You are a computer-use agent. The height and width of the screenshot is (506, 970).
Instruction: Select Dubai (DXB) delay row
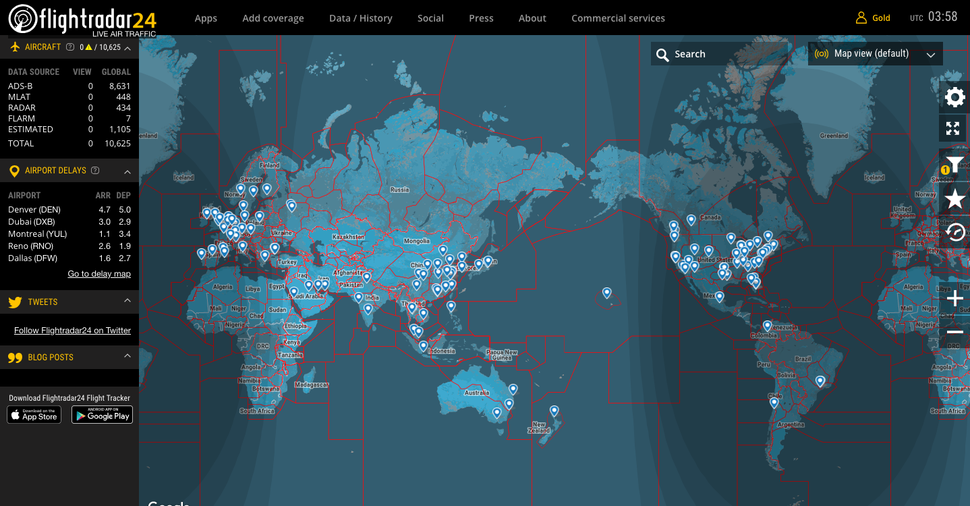pos(69,222)
